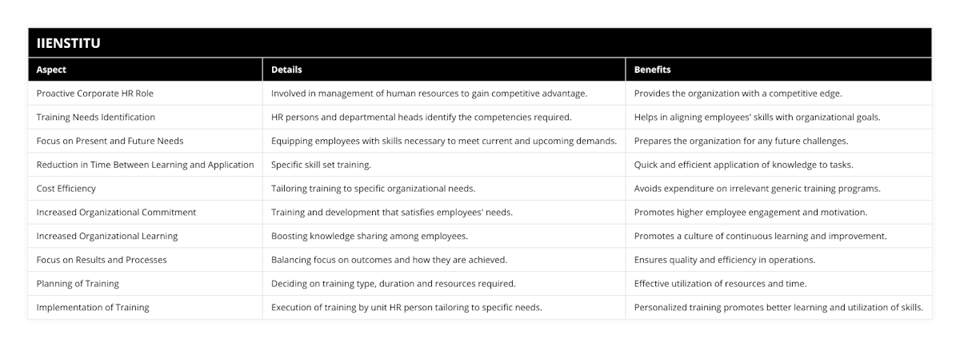Select the Proactive Corporate HR Role cell
Image resolution: width=960 pixels, height=347 pixels.
(95, 94)
